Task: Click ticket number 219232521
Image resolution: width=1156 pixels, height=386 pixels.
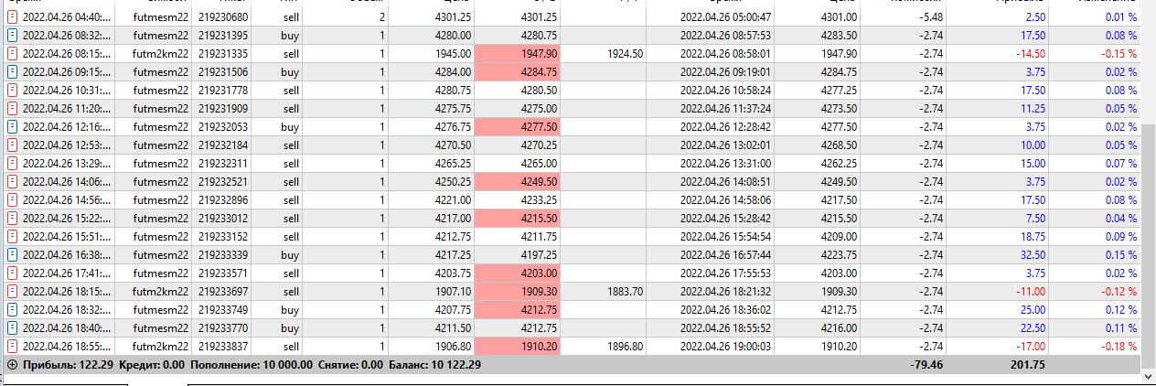Action: [x=221, y=182]
